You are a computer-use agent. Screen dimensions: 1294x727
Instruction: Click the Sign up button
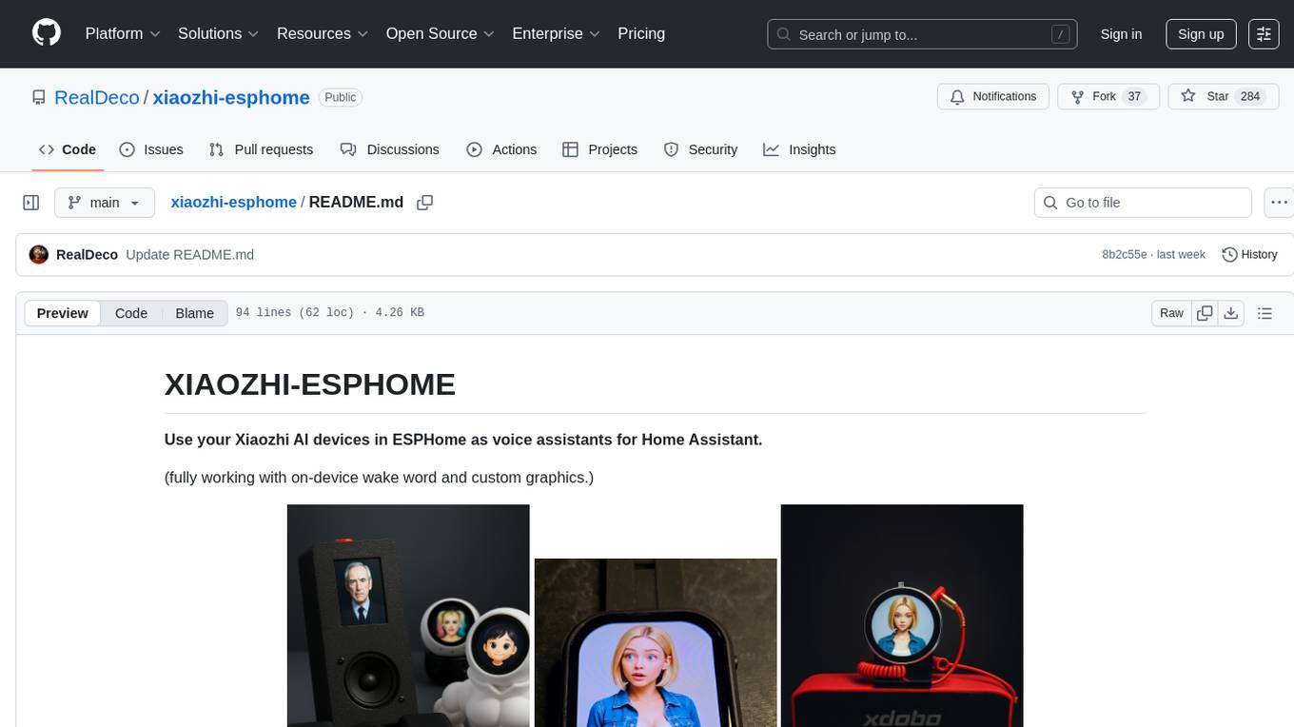pos(1201,34)
